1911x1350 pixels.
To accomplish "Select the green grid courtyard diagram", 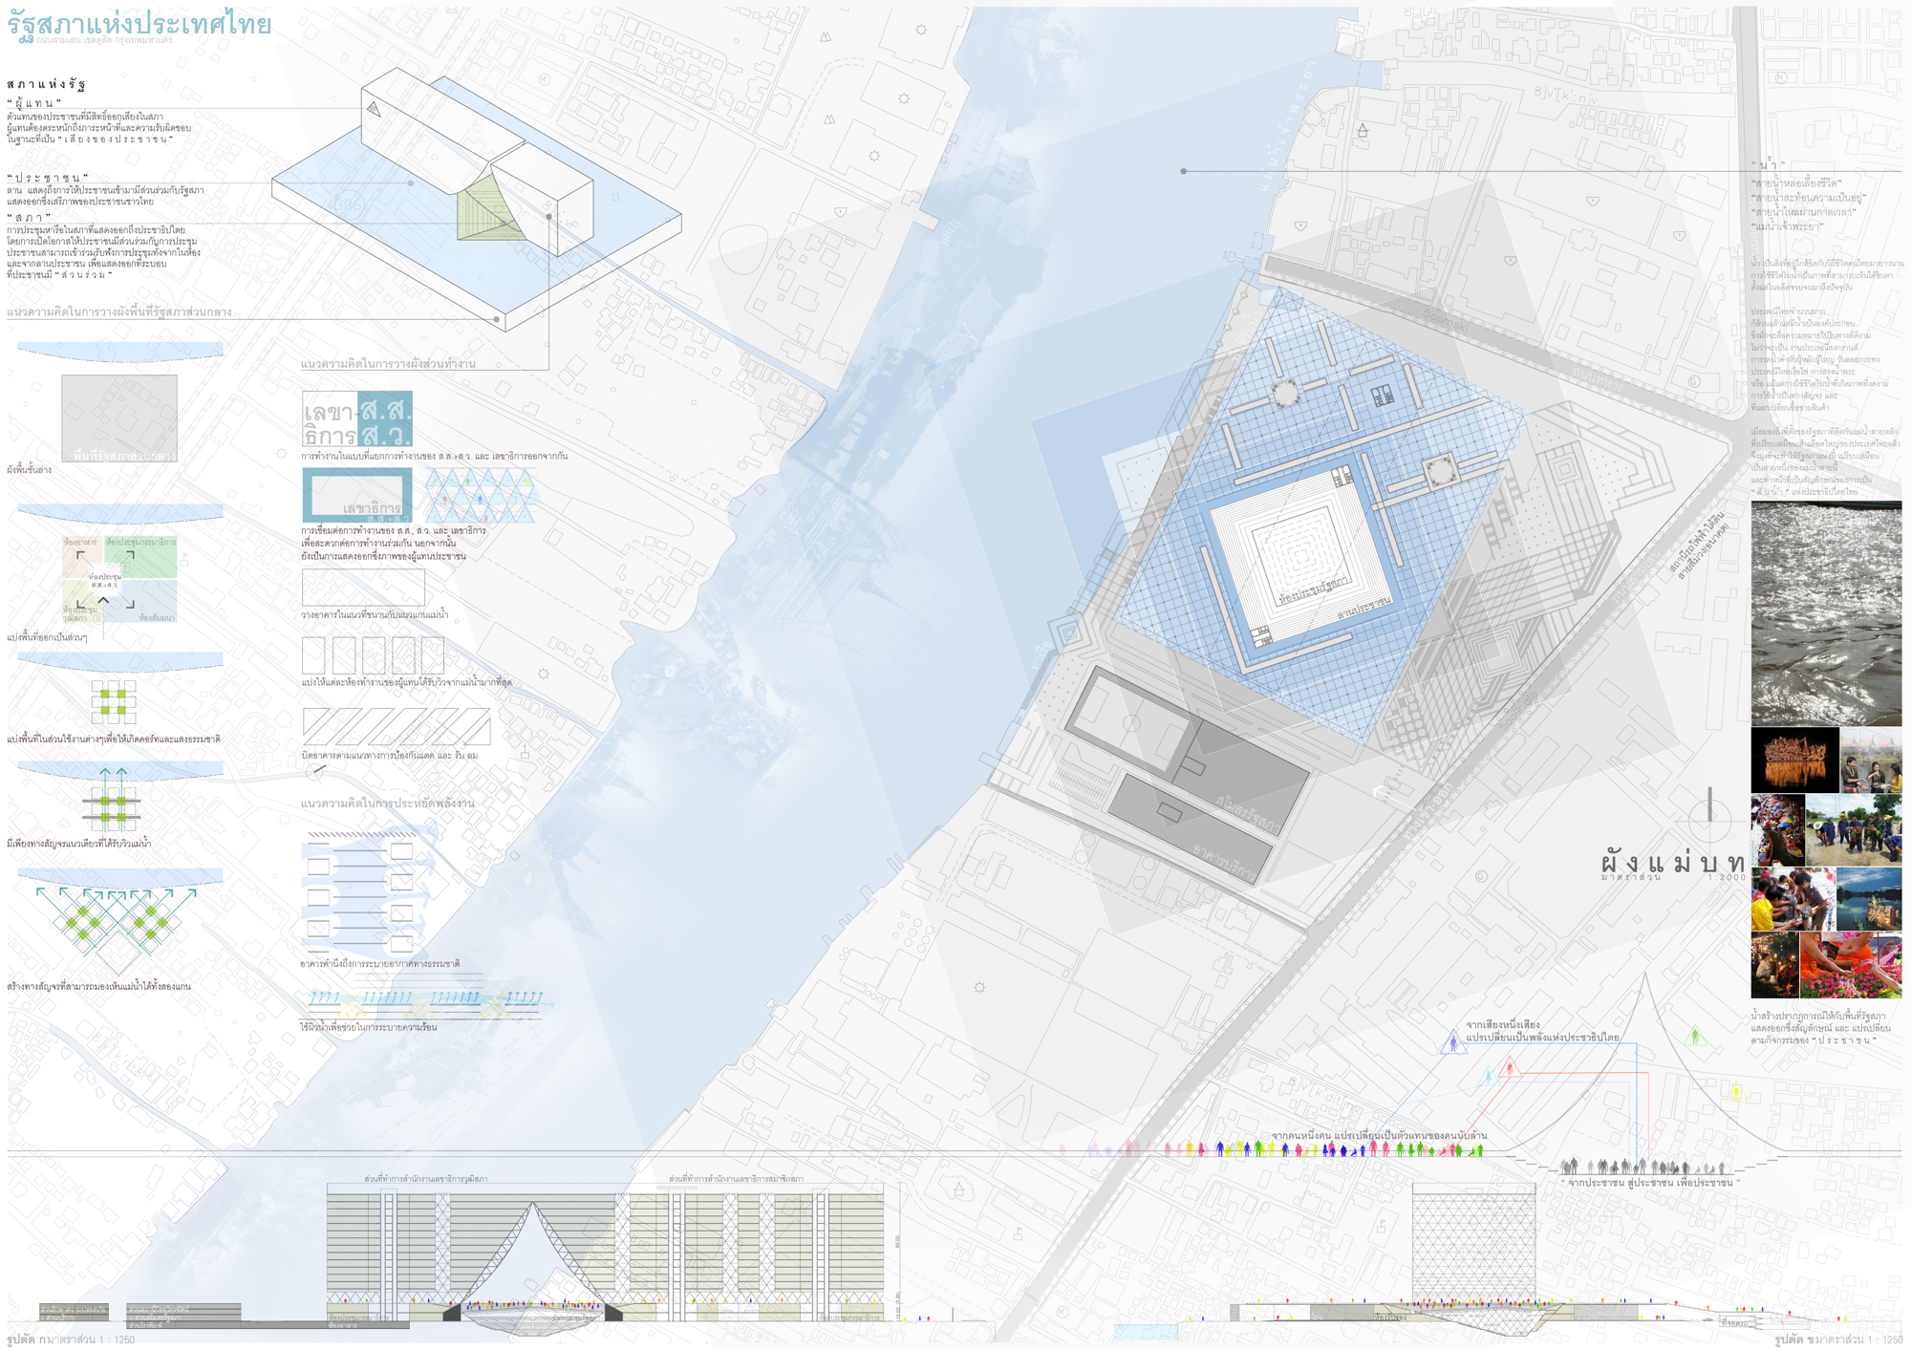I will pos(114,702).
